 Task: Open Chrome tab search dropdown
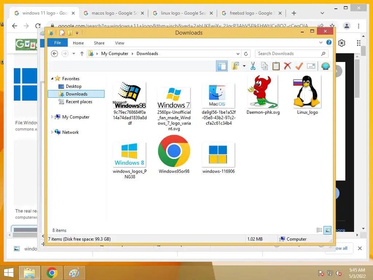point(322,13)
